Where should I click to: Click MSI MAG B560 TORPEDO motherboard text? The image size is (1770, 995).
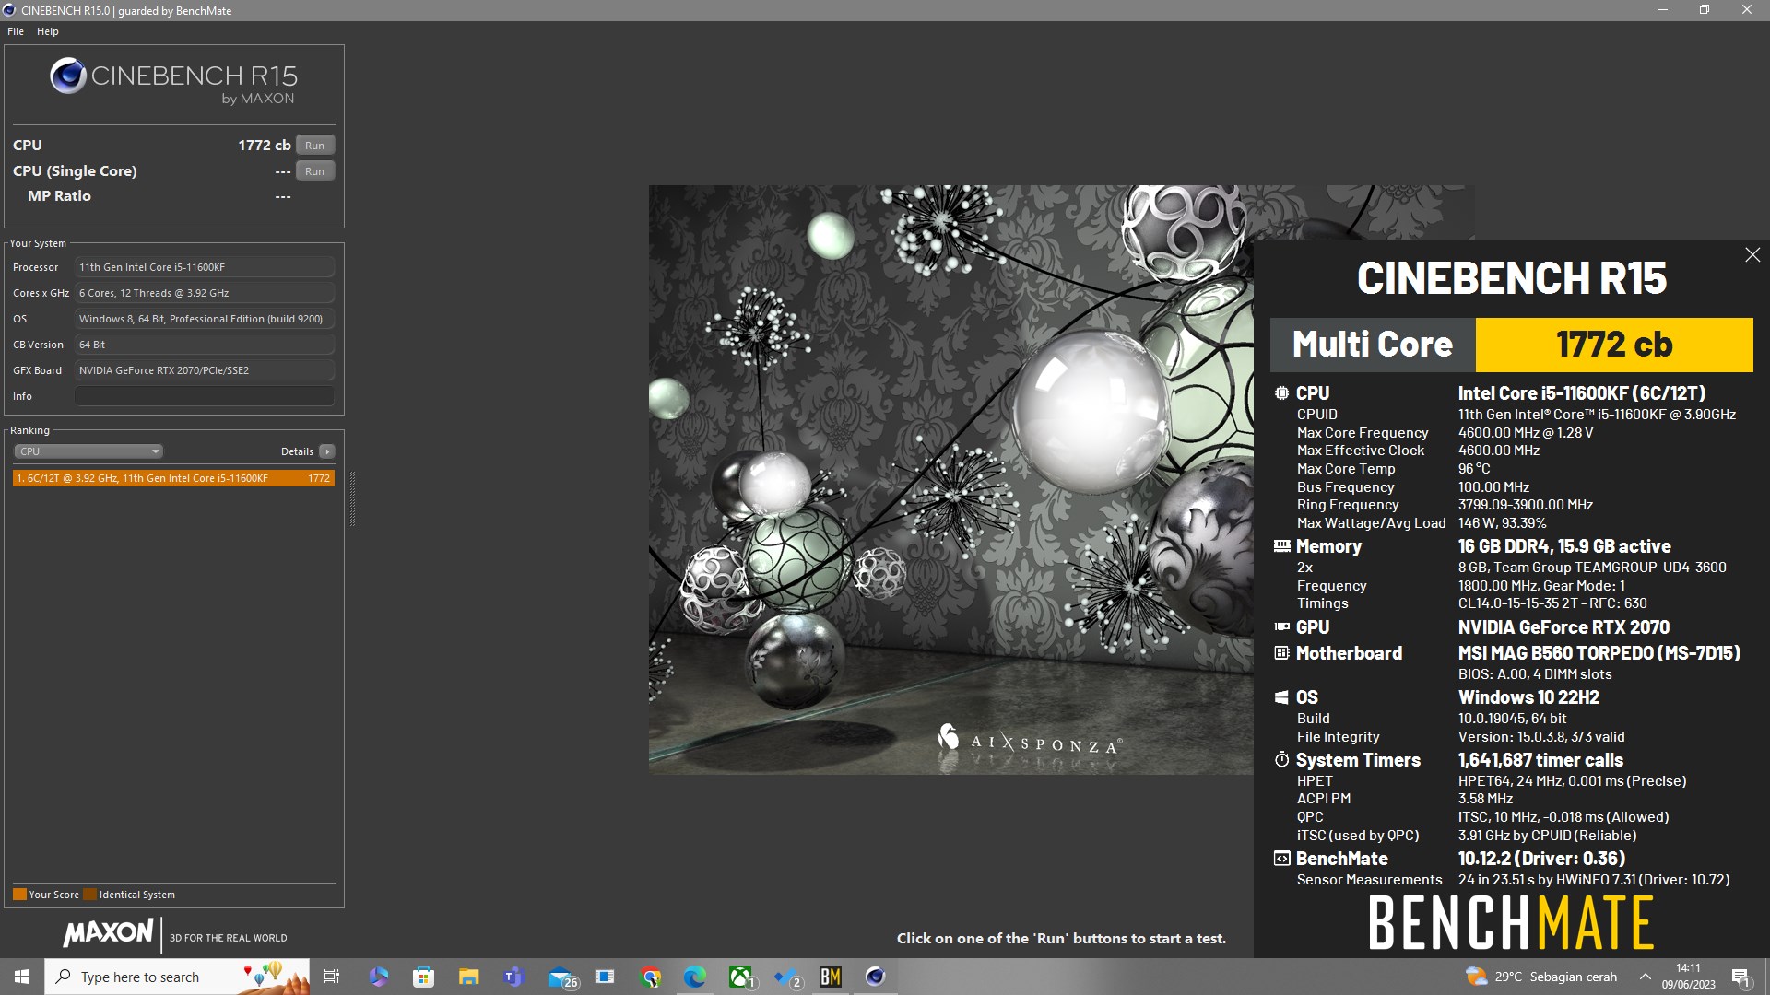[1599, 653]
